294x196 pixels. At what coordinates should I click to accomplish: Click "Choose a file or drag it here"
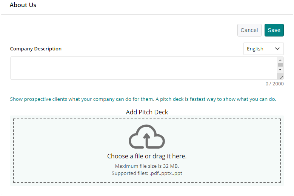147,156
